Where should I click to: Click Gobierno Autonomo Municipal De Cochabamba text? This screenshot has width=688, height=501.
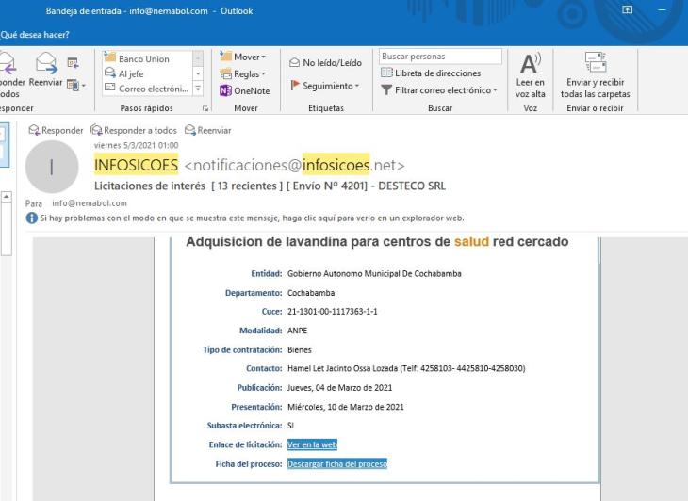click(x=374, y=273)
